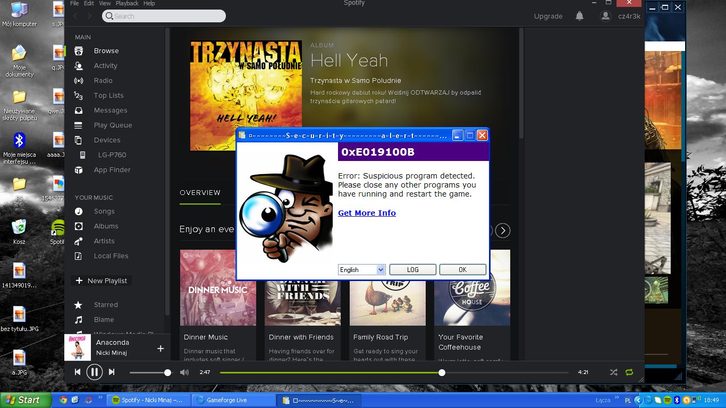Open Albums in Your Music

click(x=106, y=226)
